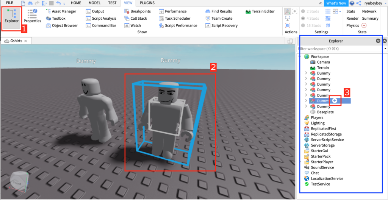Select the 16 Studs radio option

click(x=311, y=25)
